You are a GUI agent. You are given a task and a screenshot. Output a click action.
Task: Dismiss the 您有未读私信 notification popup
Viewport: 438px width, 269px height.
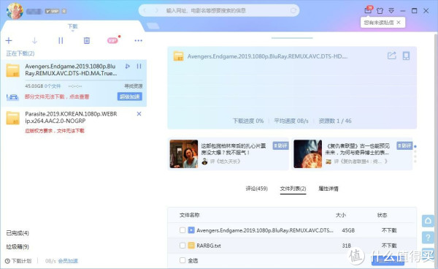coord(399,23)
